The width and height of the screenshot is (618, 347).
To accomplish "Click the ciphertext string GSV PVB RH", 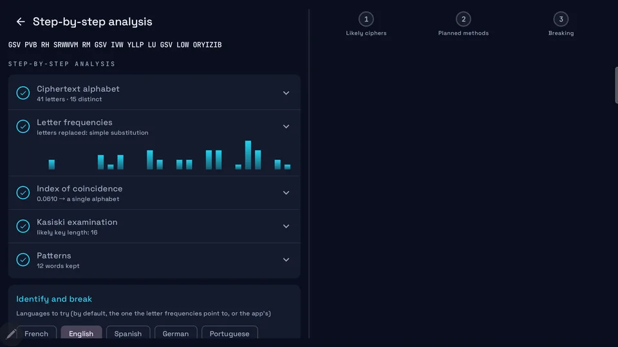I will [x=115, y=45].
